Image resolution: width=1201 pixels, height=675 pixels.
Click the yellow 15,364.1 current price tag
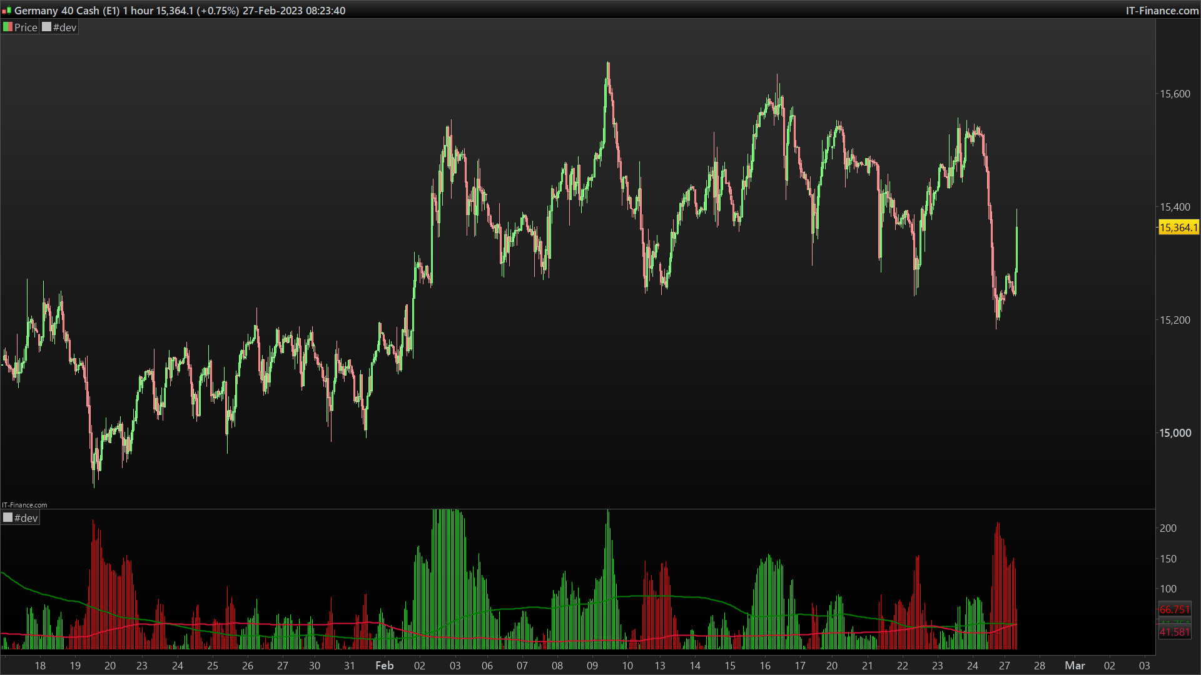(x=1178, y=227)
